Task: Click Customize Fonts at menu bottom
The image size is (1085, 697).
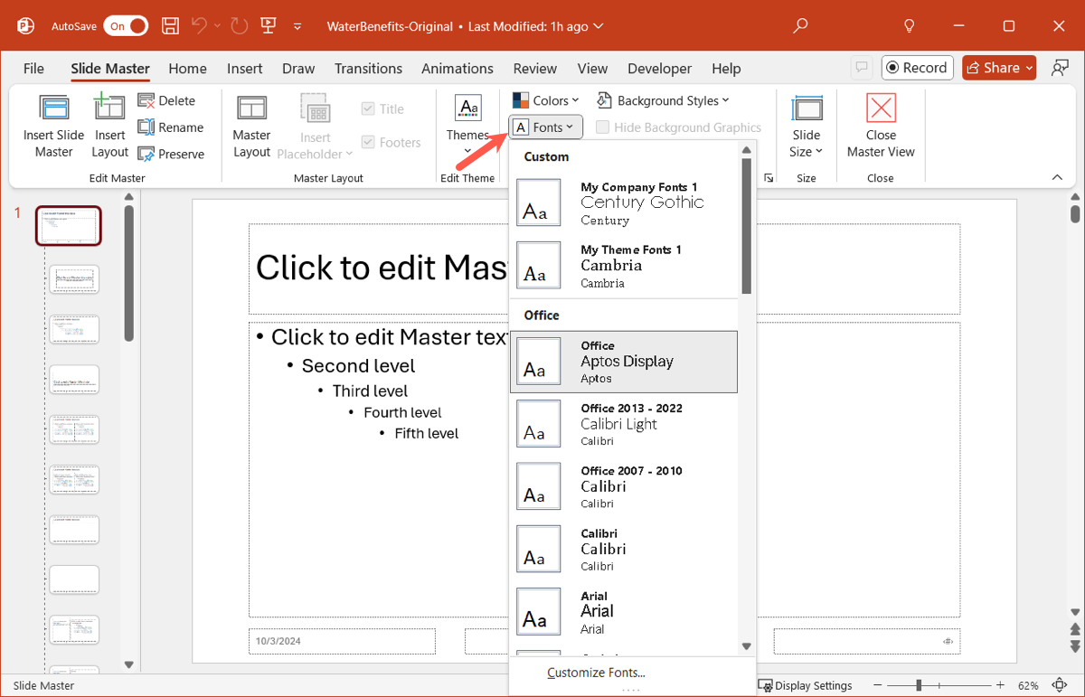Action: click(x=597, y=672)
